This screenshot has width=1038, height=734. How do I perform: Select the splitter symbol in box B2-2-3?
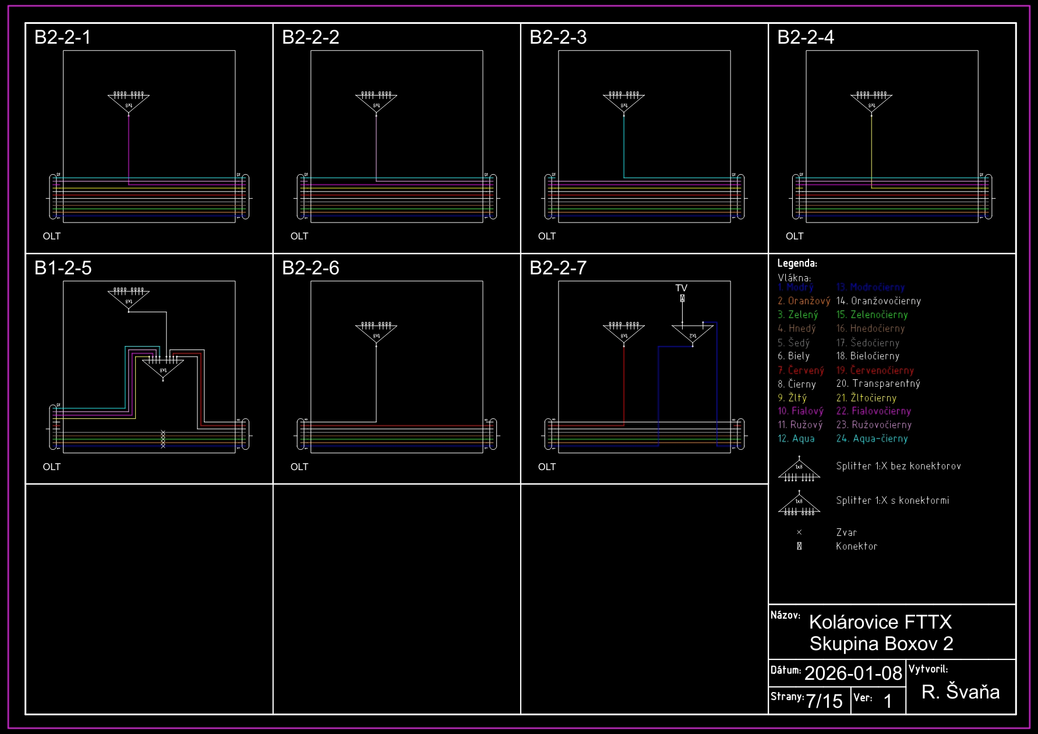[624, 103]
